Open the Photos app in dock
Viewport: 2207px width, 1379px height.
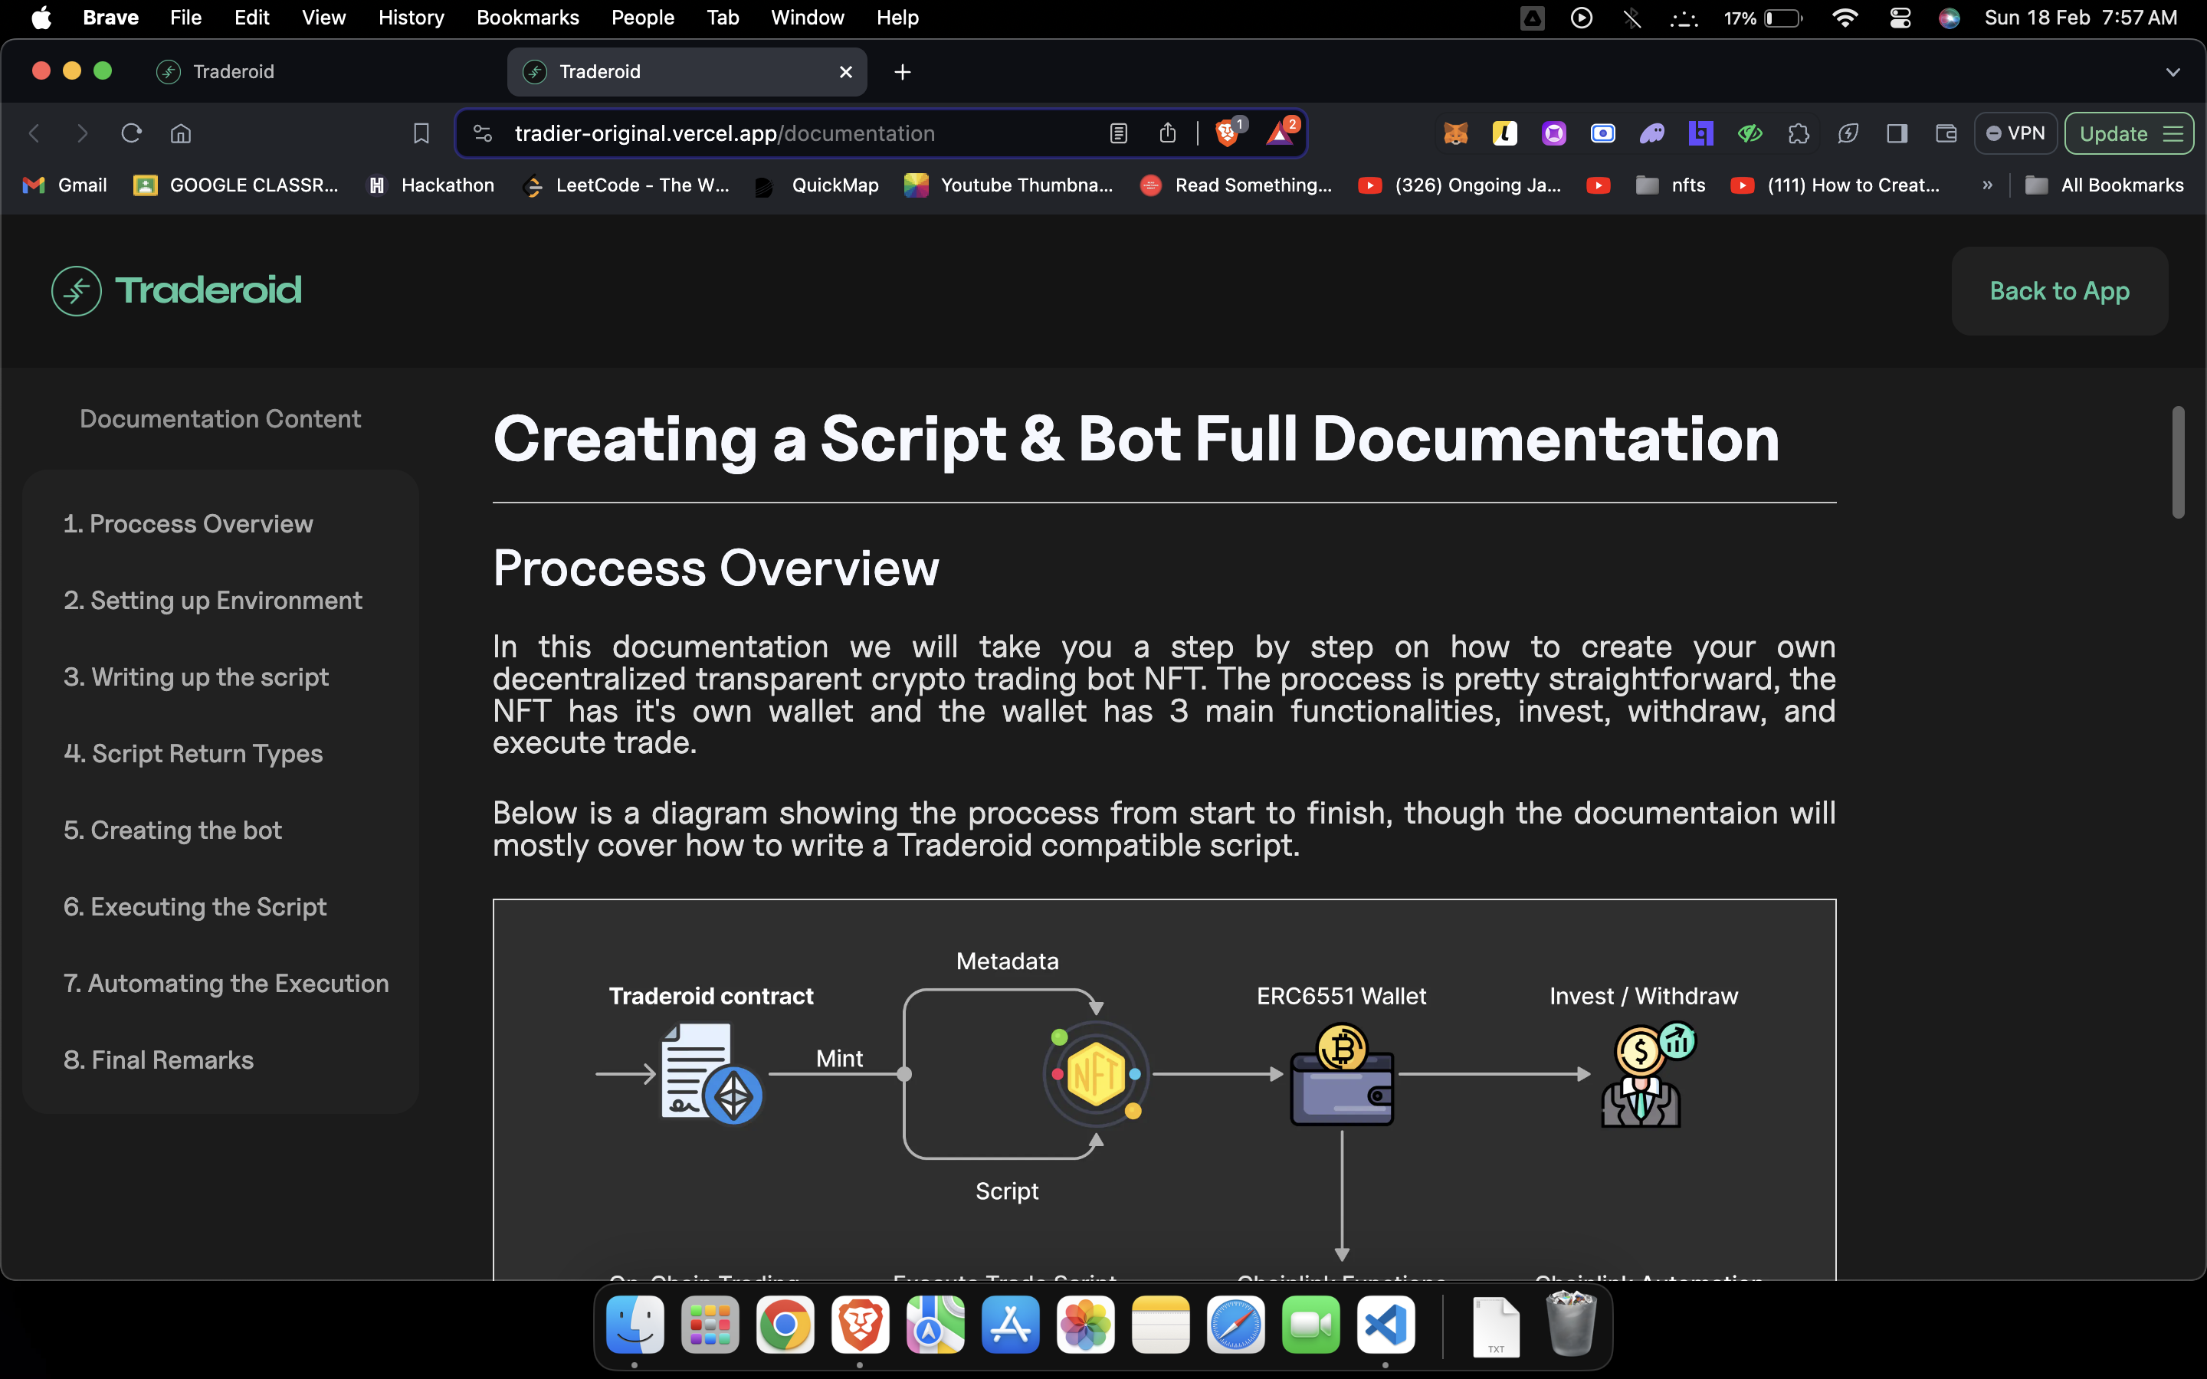click(1085, 1325)
